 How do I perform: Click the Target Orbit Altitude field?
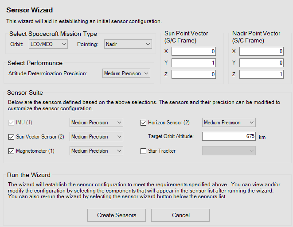tap(229, 136)
